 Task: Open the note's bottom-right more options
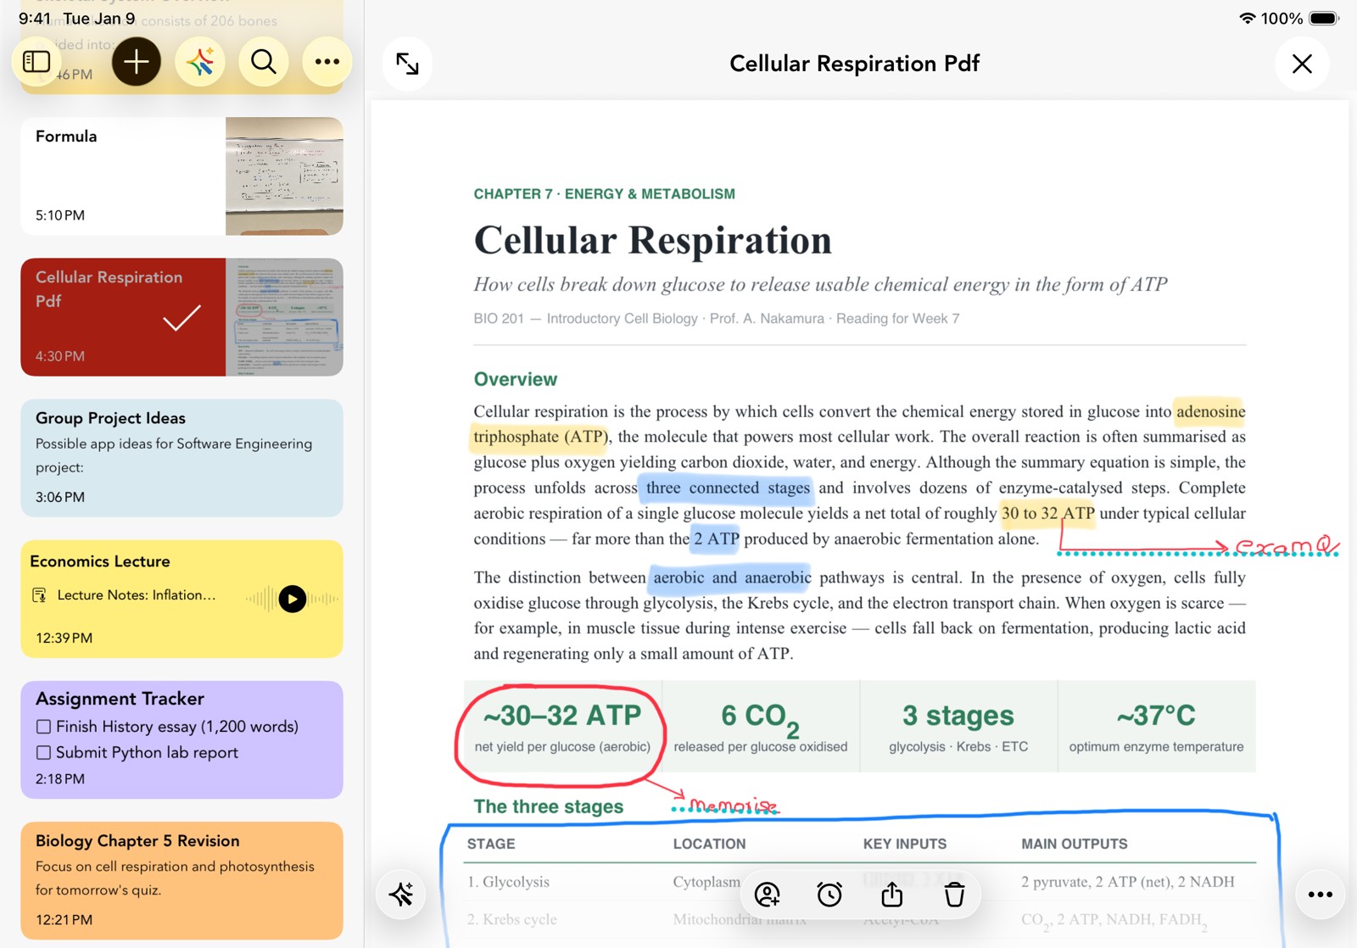tap(1321, 894)
